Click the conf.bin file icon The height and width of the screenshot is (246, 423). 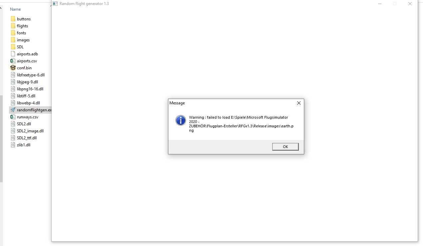13,68
